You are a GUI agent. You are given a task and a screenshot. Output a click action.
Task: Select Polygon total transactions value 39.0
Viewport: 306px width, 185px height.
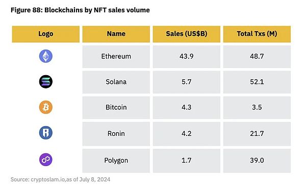257,160
